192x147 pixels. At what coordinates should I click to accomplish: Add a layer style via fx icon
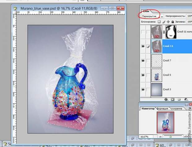coord(166,100)
